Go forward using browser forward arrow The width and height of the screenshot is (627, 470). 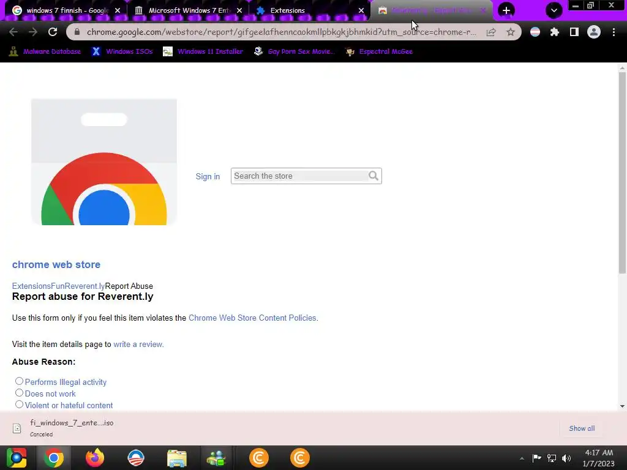[x=33, y=32]
